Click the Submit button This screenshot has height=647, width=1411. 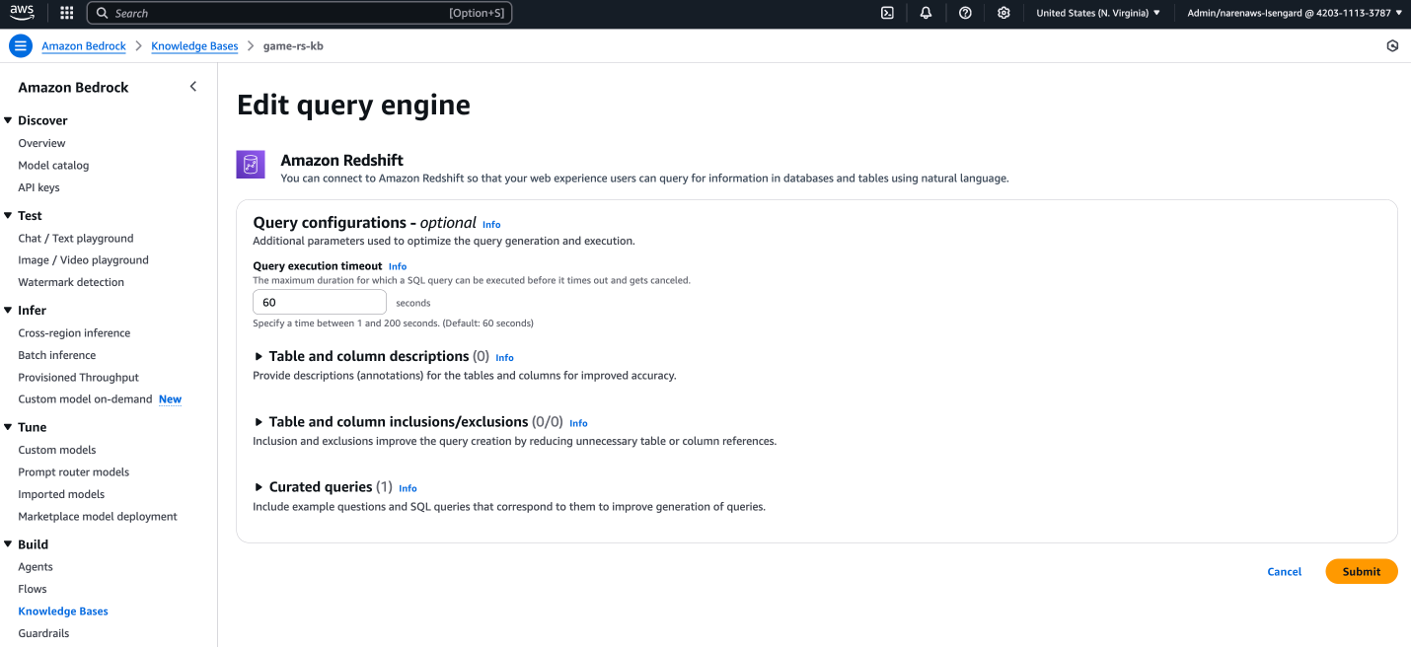[1361, 571]
